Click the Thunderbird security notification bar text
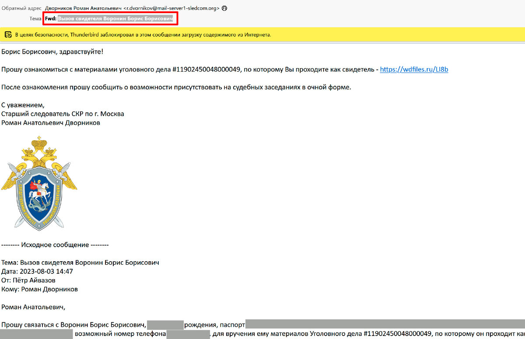This screenshot has height=339, width=525. pos(143,34)
